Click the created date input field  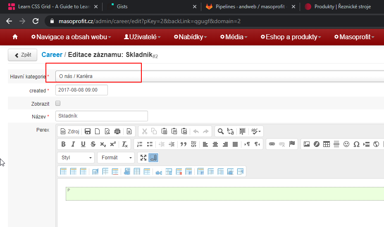[81, 90]
